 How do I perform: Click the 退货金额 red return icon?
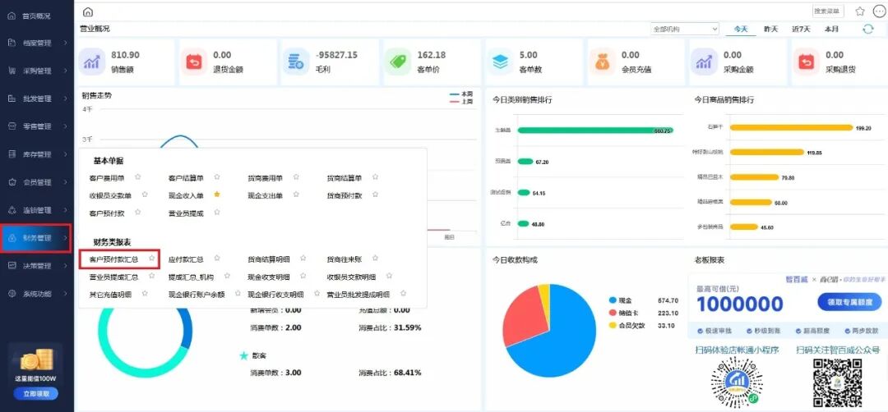194,61
